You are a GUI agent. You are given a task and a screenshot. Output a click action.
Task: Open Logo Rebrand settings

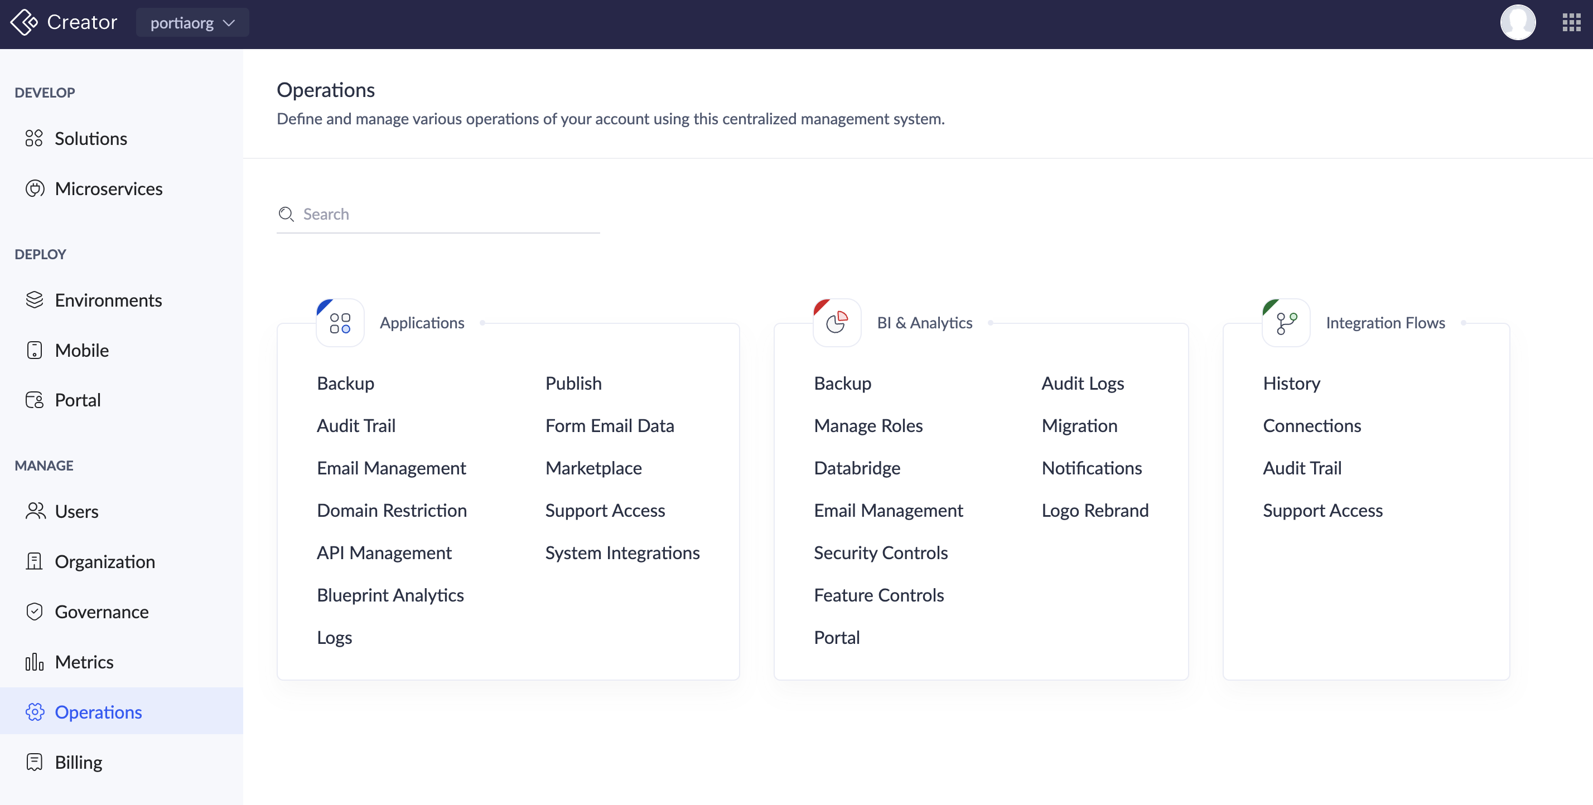(x=1094, y=510)
